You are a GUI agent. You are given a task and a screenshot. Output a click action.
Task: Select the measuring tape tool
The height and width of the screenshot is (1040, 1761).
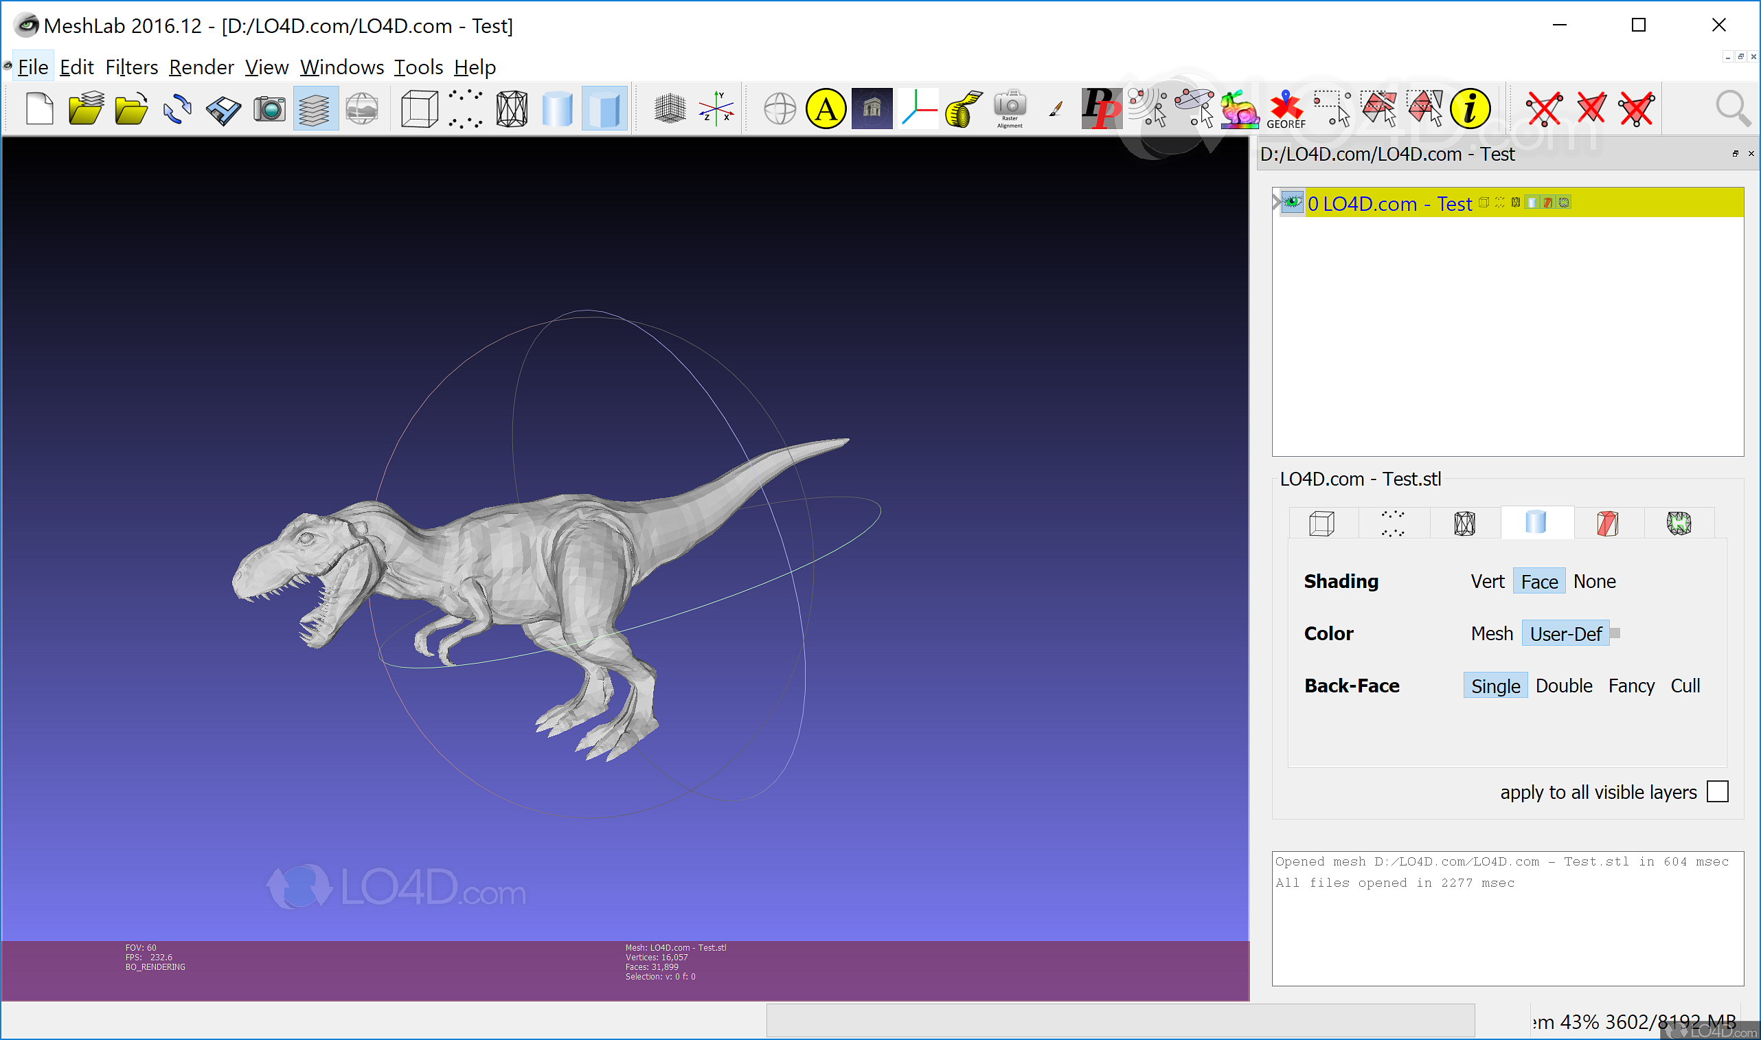[964, 109]
